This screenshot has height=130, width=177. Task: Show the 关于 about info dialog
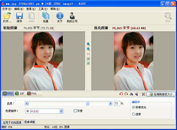(60, 17)
